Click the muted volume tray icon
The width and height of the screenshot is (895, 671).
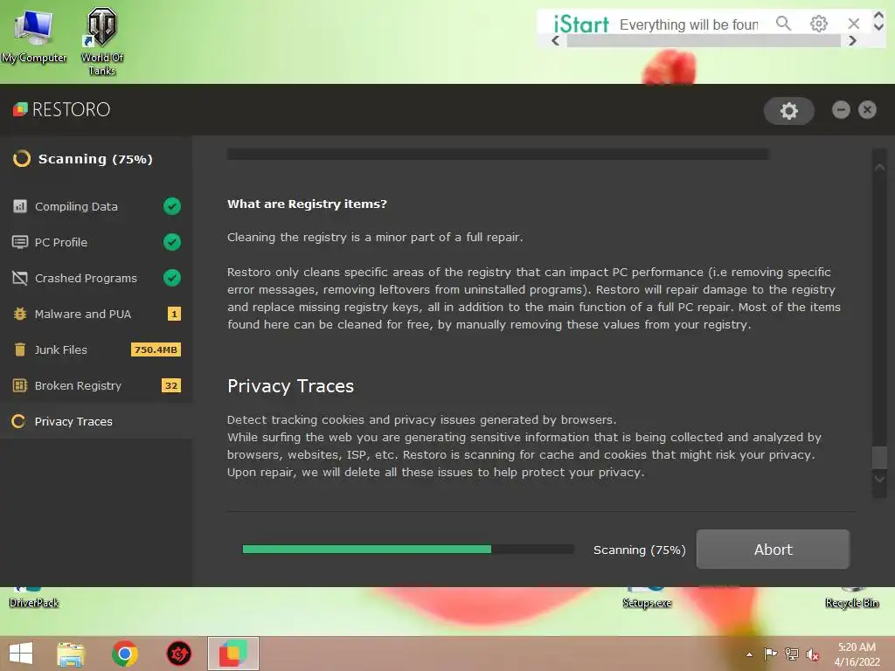point(813,654)
